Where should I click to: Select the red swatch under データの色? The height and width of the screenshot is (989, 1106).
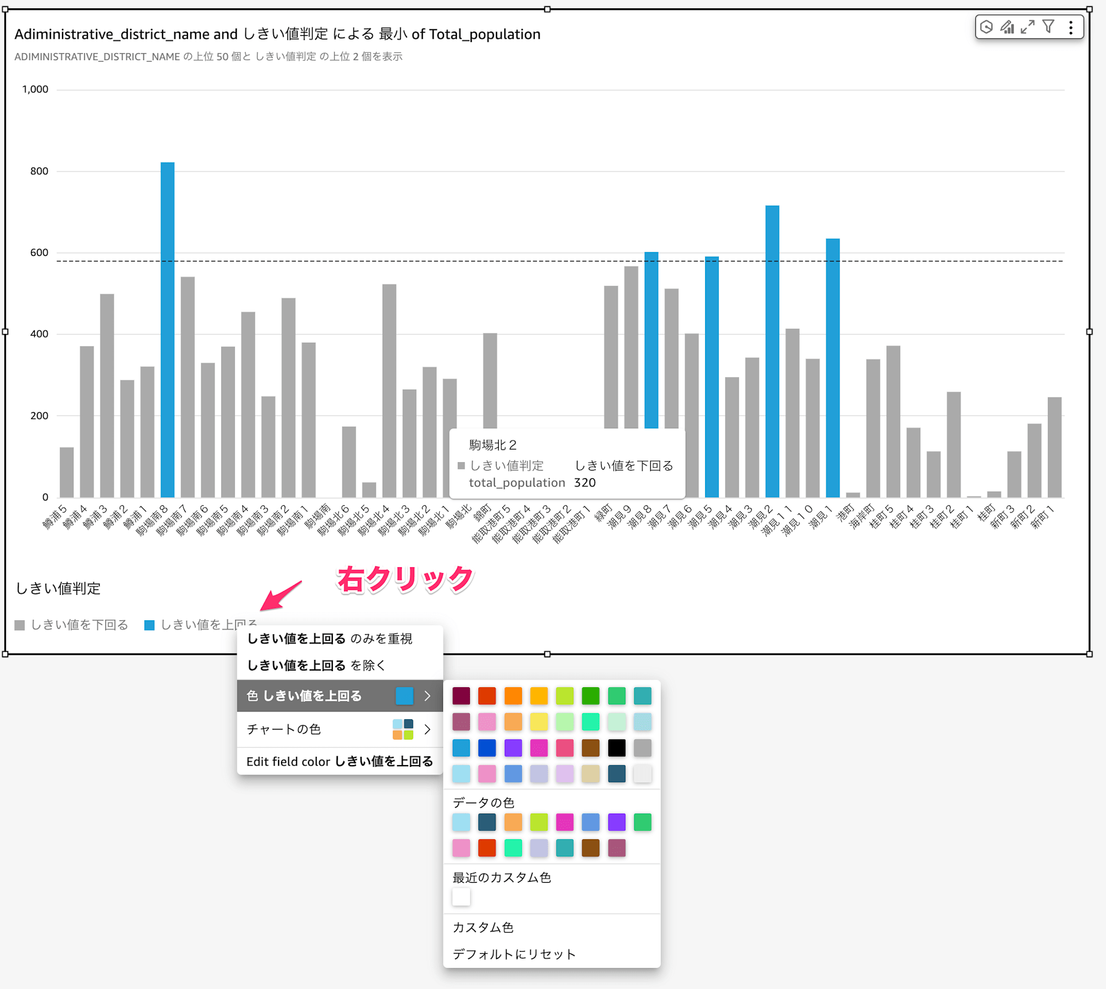click(x=487, y=848)
